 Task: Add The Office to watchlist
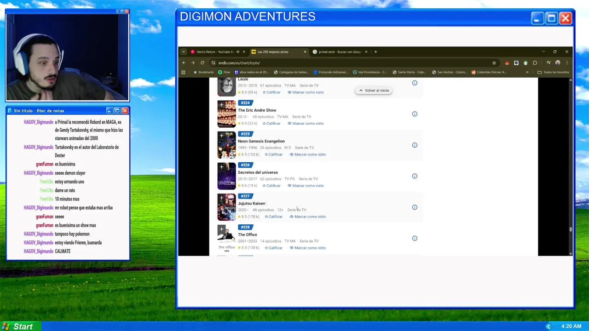[x=221, y=229]
